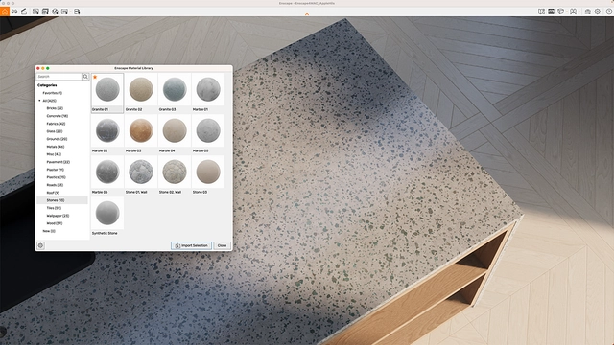Viewport: 614px width, 345px height.
Task: Open dropdown arrow next to cube styles icon
Action: [x=567, y=11]
